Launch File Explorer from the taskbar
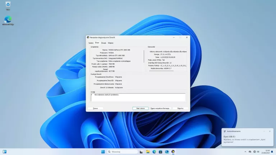The height and width of the screenshot is (155, 276). pyautogui.click(x=148, y=152)
